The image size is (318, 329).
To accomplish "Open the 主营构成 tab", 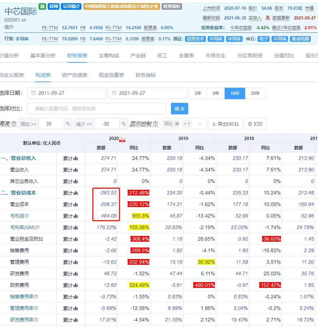I will pos(109,56).
